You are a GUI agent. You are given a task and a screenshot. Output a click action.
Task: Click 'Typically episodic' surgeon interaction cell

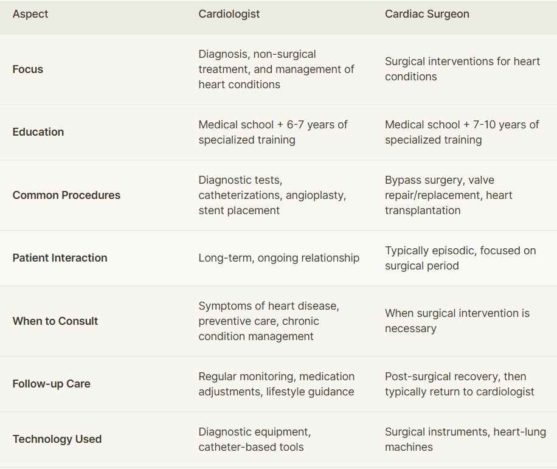(460, 258)
